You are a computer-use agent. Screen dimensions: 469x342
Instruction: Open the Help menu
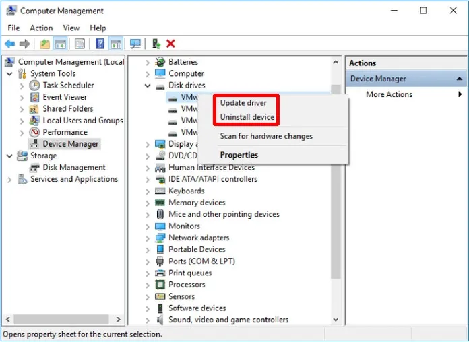(98, 28)
